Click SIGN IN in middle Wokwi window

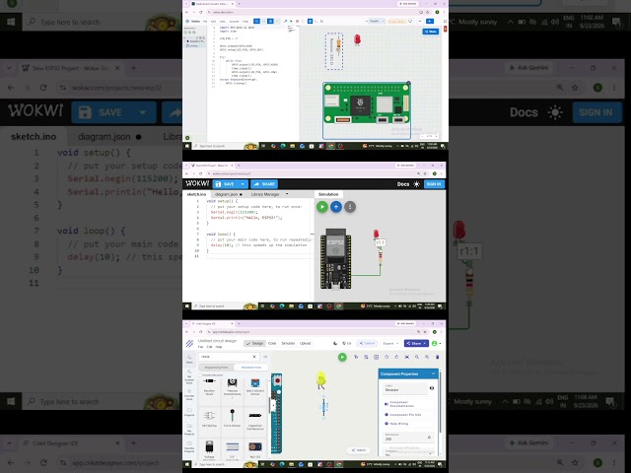(434, 184)
